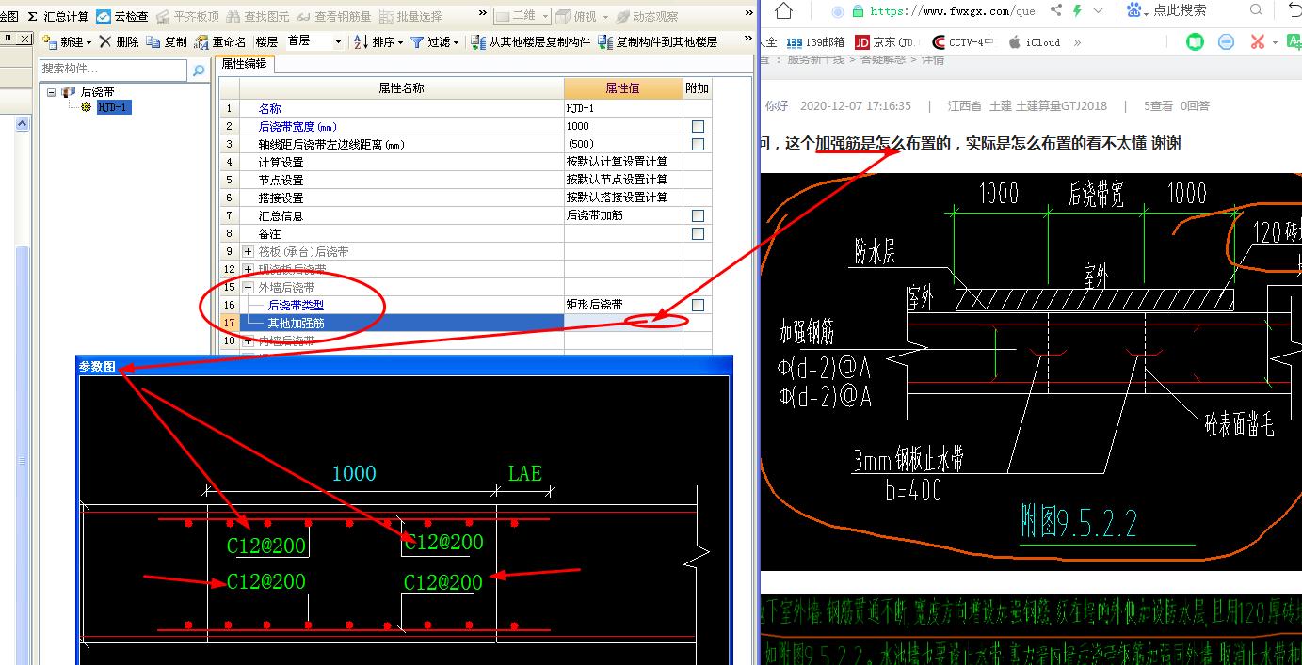
Task: Open address bar dropdown arrow
Action: (x=1100, y=10)
